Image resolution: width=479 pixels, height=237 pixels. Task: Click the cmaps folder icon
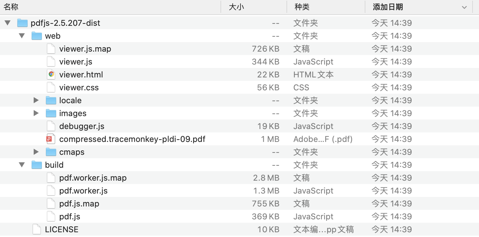pyautogui.click(x=51, y=152)
